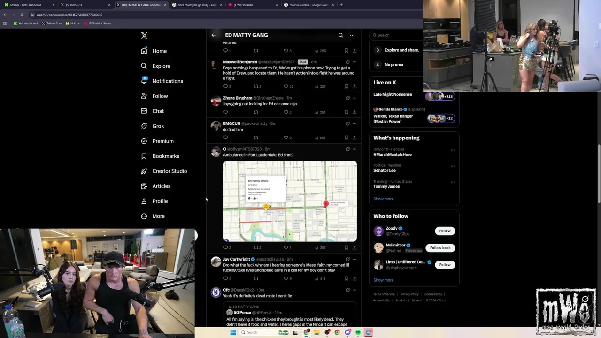The width and height of the screenshot is (601, 338).
Task: Open Terms of Service footer link
Action: (384, 294)
